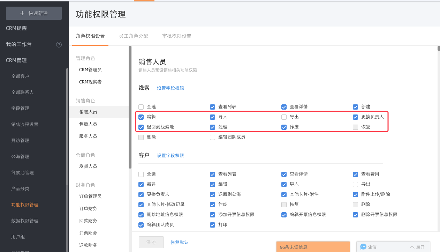The height and width of the screenshot is (252, 440).
Task: Select CRM管理 in the sidebar
Action: 16,60
